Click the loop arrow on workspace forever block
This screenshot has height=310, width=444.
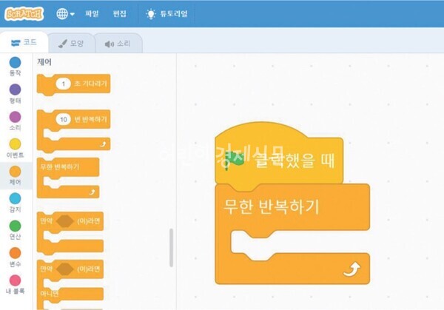point(351,269)
